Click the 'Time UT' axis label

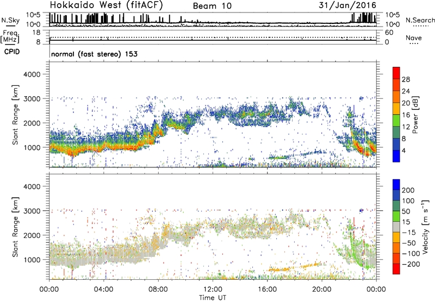point(213,298)
